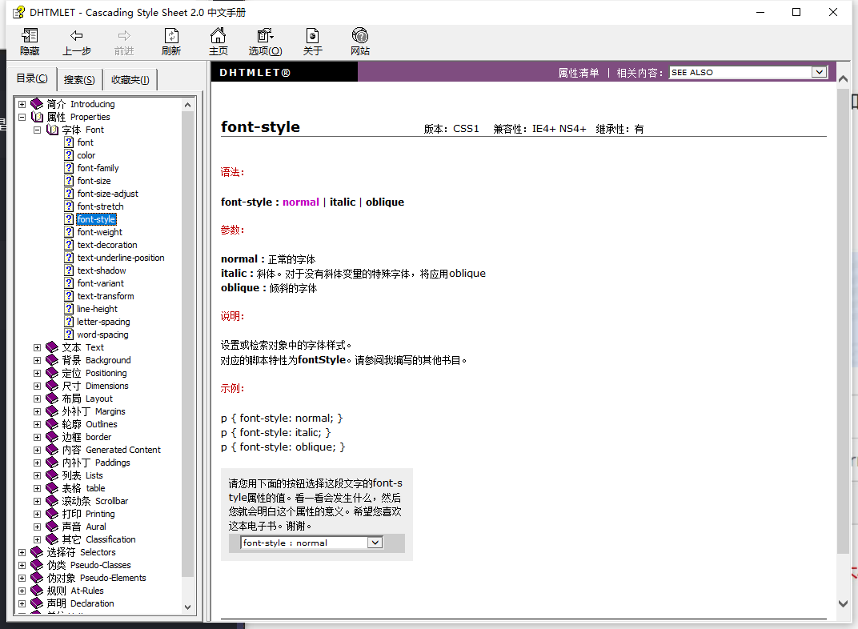The width and height of the screenshot is (858, 629).
Task: Click the tree panel scroll-down arrow
Action: (x=187, y=607)
